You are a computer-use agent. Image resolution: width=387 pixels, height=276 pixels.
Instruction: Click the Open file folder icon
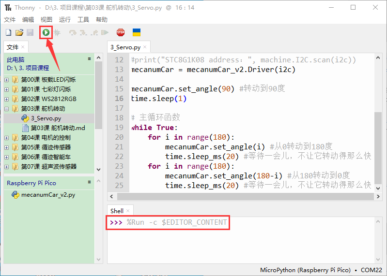click(x=19, y=32)
